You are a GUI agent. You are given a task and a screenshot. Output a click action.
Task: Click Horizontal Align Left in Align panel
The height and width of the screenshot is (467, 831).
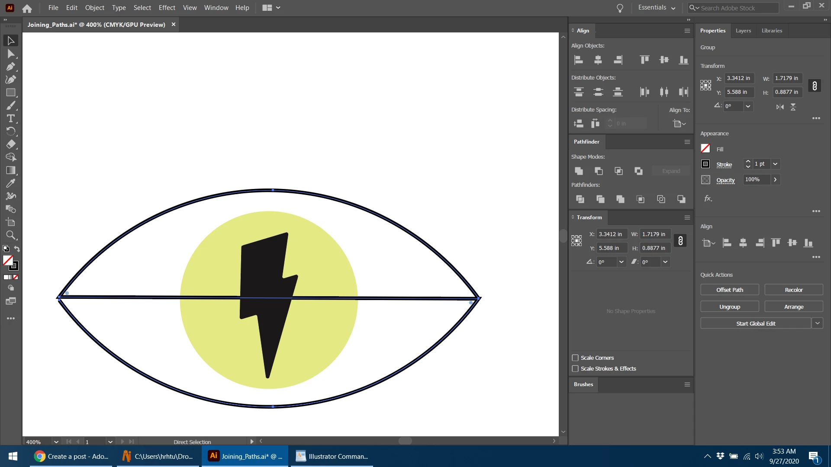pyautogui.click(x=579, y=60)
